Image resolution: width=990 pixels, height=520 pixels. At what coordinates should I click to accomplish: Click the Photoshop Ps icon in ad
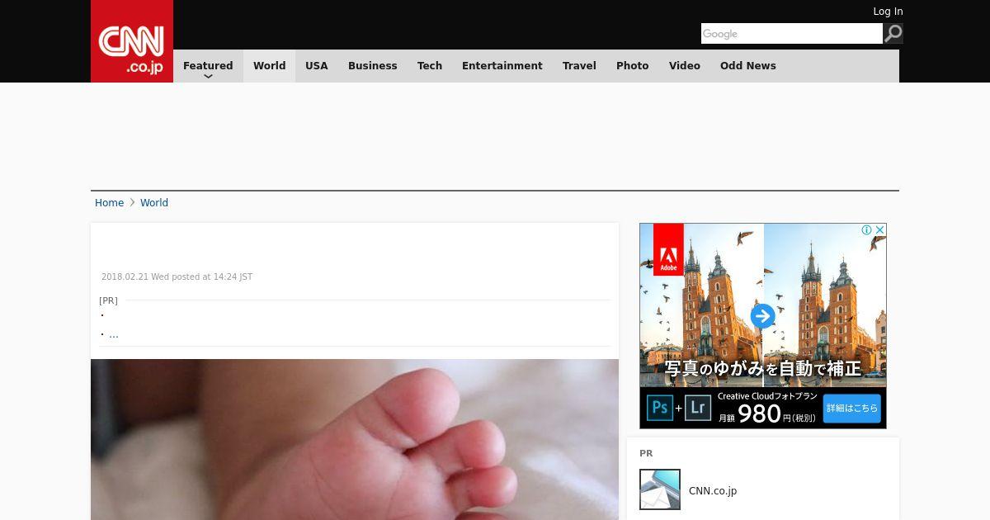[x=660, y=408]
